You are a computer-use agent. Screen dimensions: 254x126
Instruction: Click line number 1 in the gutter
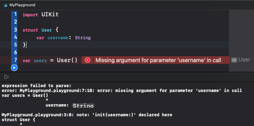point(15,14)
